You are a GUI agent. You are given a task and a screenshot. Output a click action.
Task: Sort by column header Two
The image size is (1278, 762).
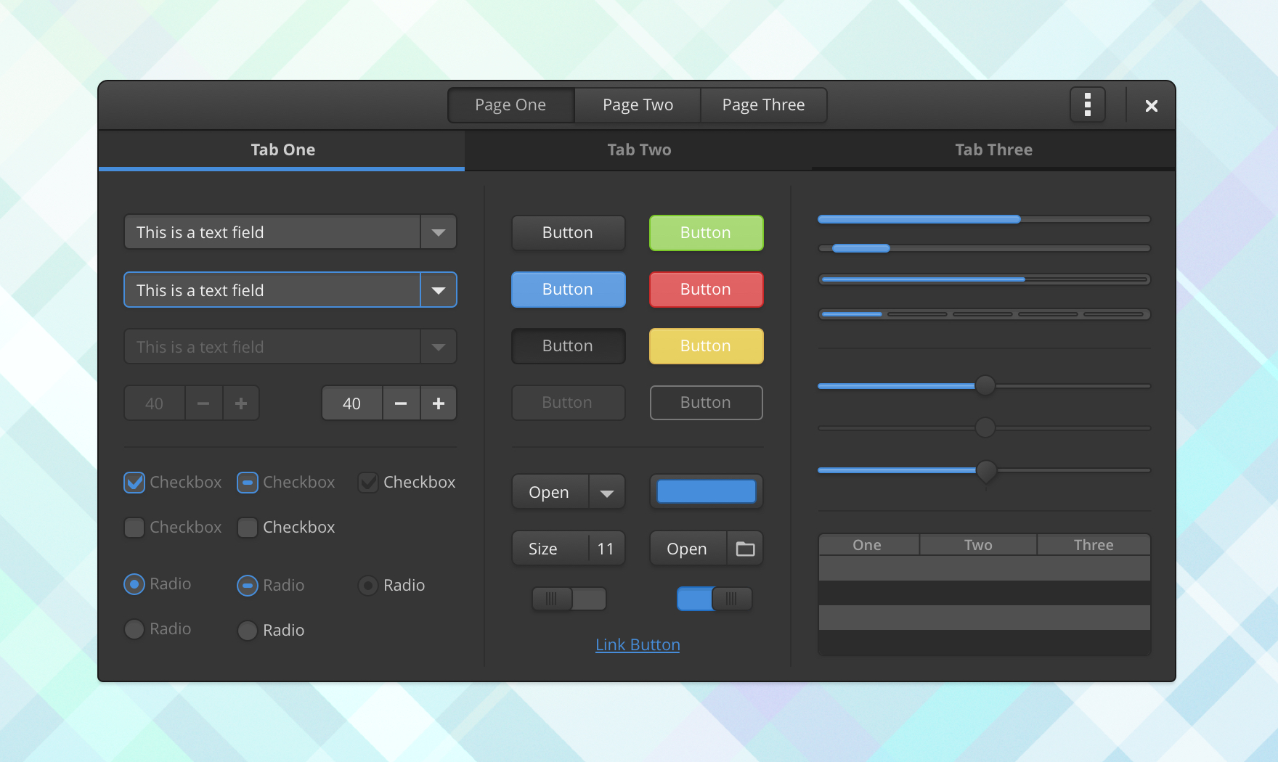pos(978,545)
